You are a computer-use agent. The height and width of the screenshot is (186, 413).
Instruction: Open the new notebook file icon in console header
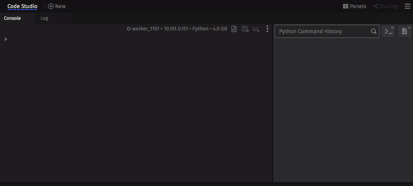pos(234,29)
